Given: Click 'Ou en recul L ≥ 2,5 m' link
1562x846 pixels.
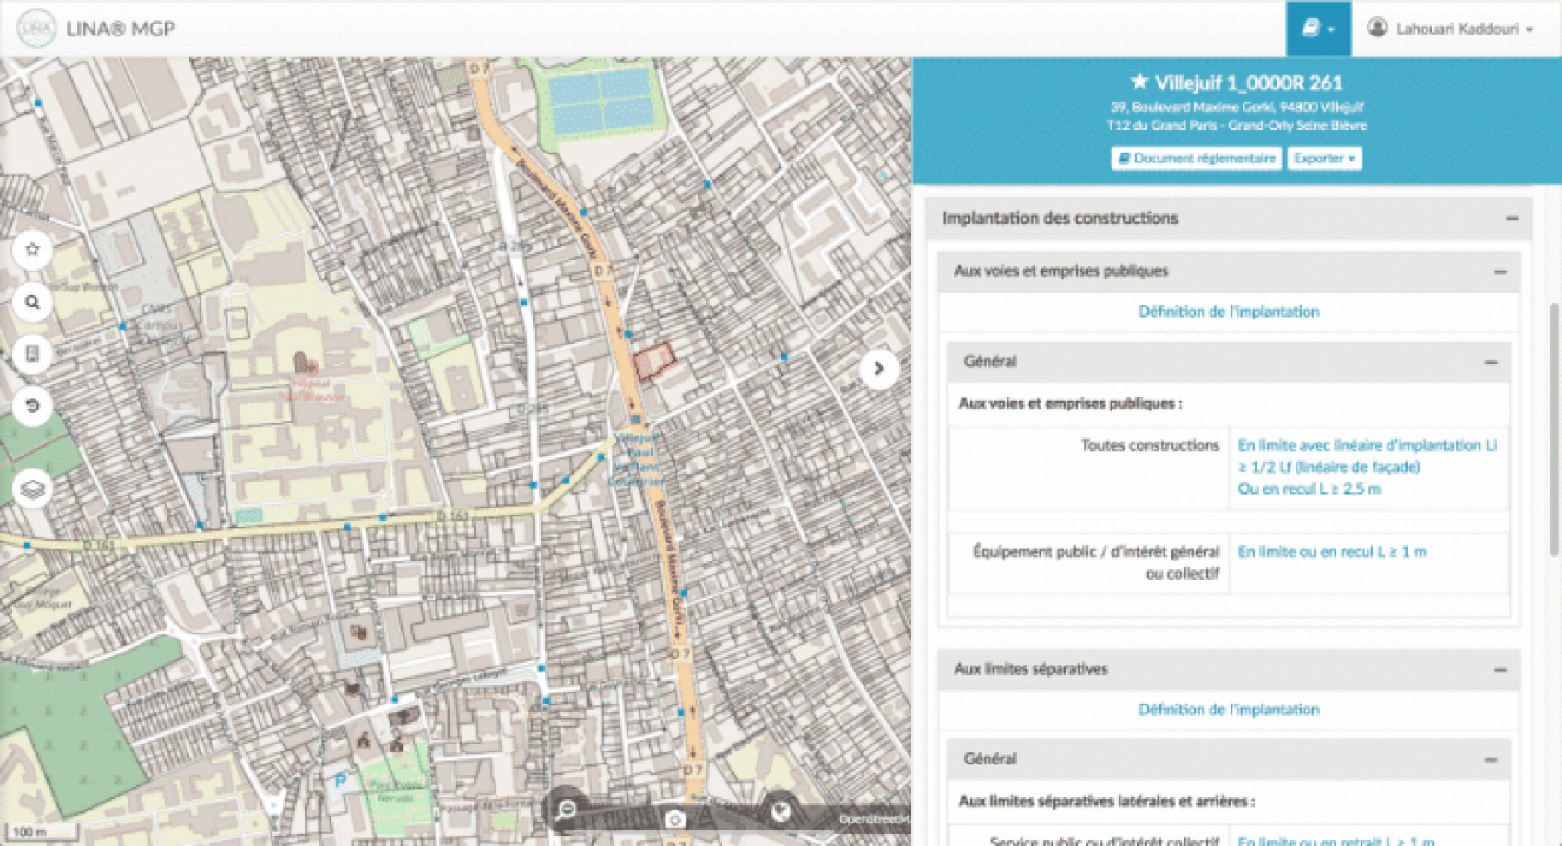Looking at the screenshot, I should pos(1309,489).
